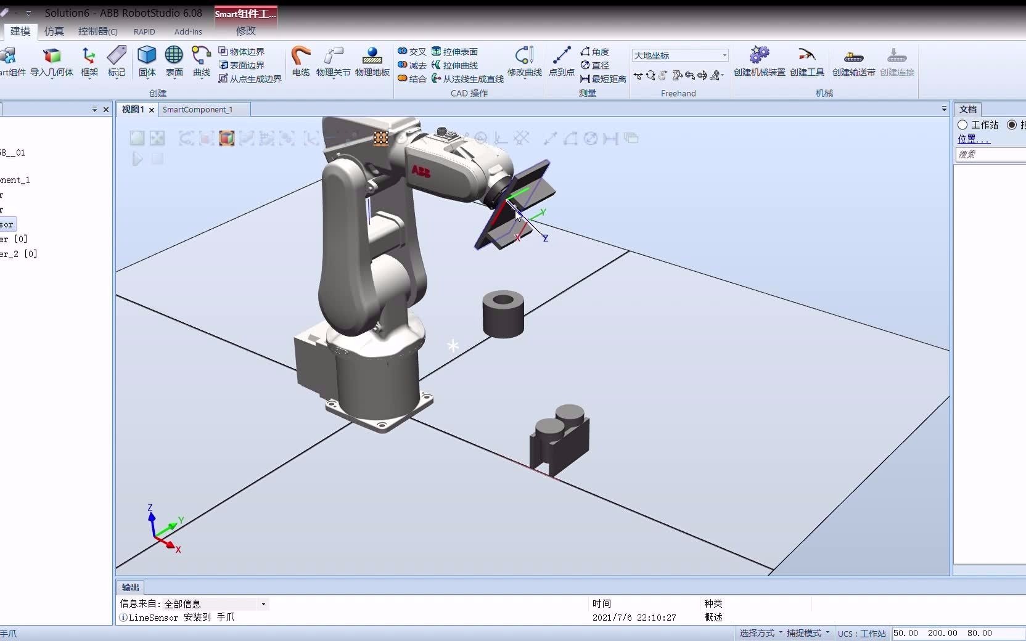Select the 工作站 radio button
The width and height of the screenshot is (1026, 641).
(x=962, y=125)
